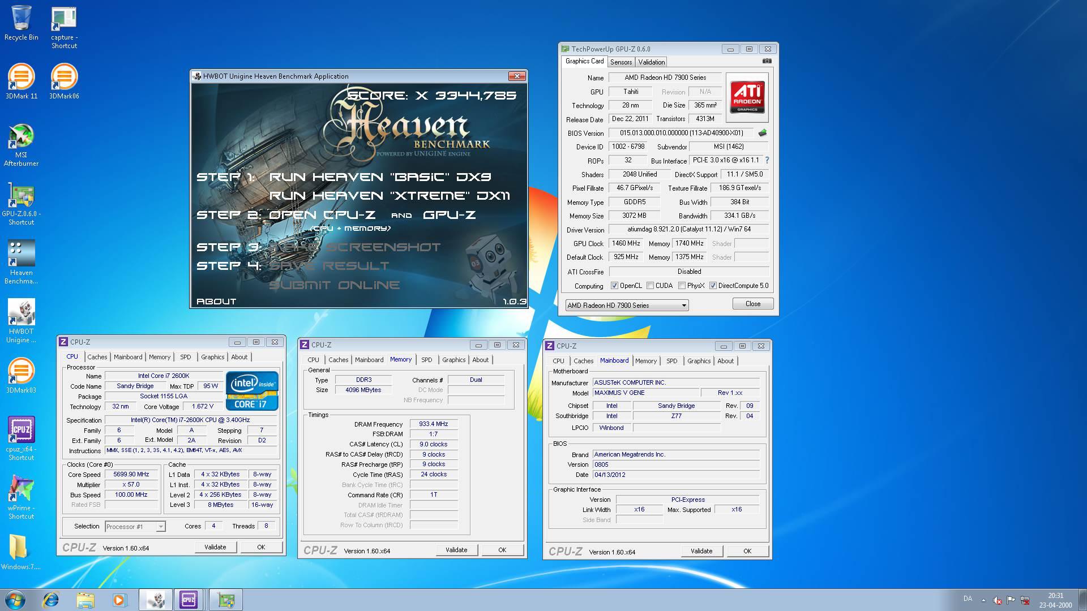The image size is (1087, 611).
Task: Switch to Sensors tab in GPU-Z
Action: tap(621, 62)
